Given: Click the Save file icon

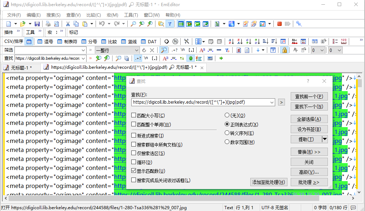Looking at the screenshot, I should pos(37,24).
